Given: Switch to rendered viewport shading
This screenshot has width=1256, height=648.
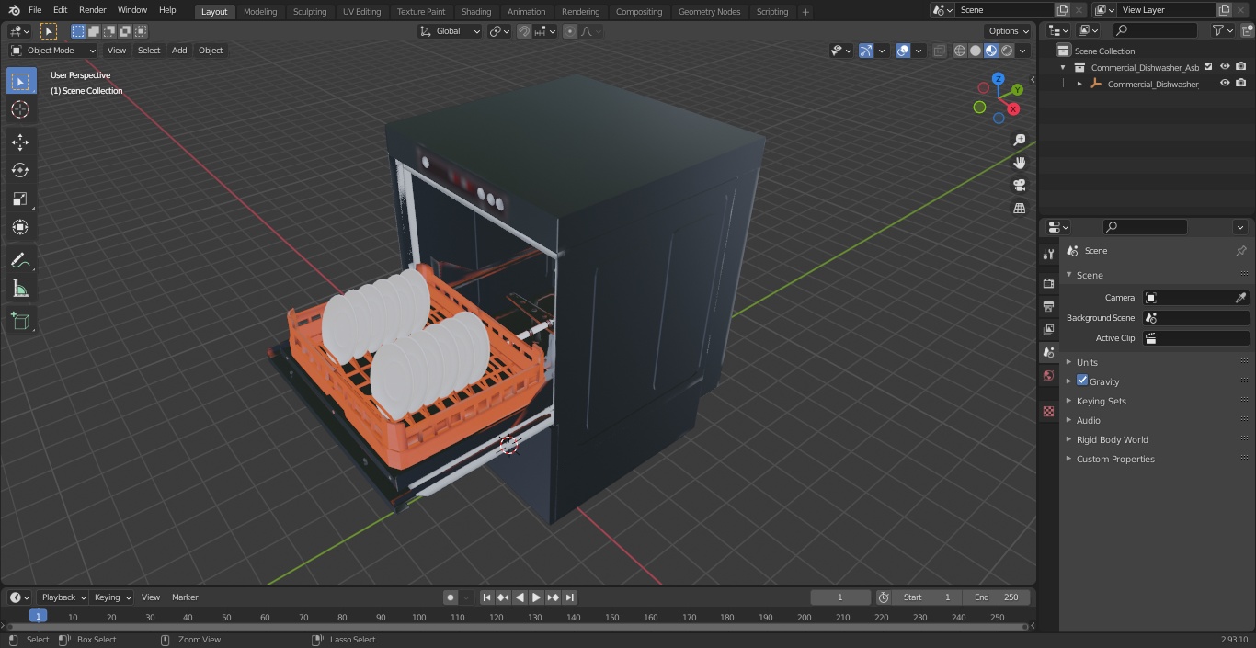Looking at the screenshot, I should pos(1007,51).
